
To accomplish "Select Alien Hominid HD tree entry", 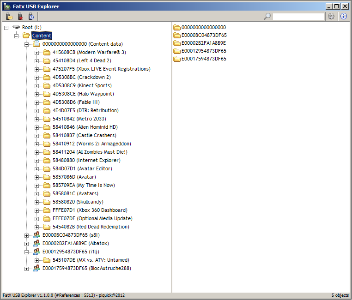I will [x=85, y=127].
